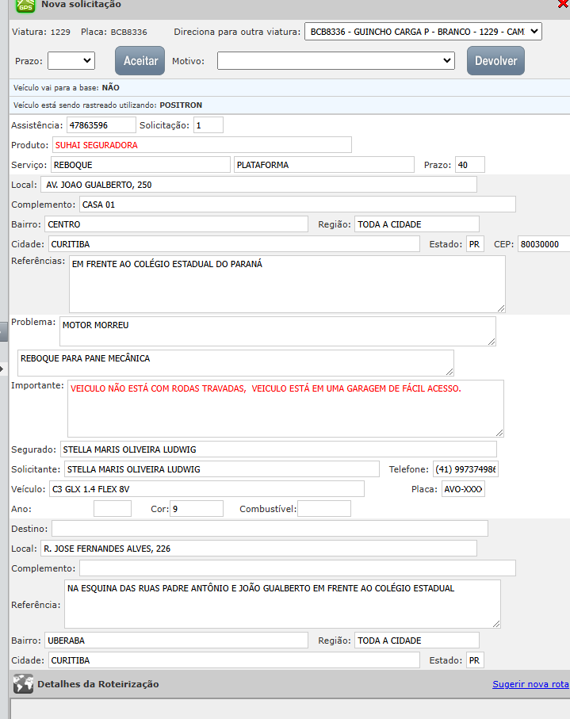Follow the Sugerir nova rota link

point(530,684)
